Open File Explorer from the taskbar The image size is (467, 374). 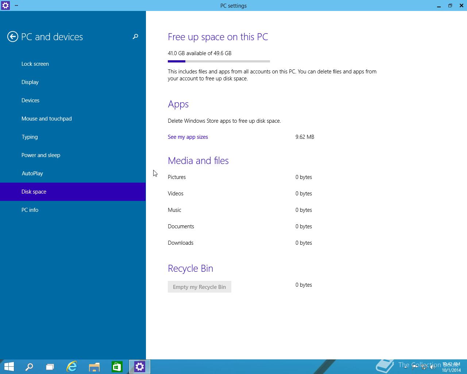(94, 367)
